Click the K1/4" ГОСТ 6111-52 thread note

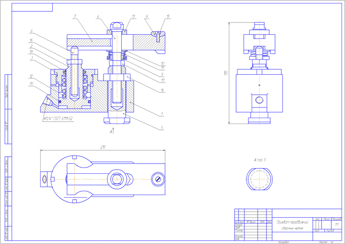pyautogui.click(x=58, y=119)
